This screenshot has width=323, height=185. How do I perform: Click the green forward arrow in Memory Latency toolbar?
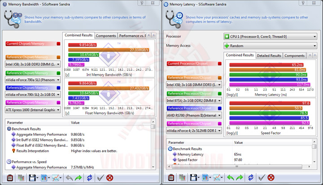tap(240, 177)
